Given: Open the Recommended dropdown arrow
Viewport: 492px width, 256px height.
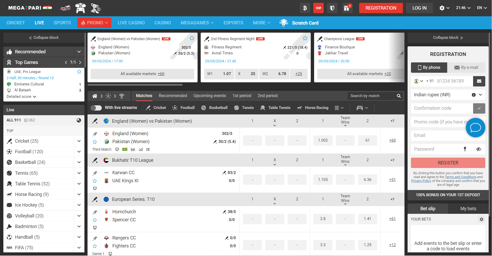Looking at the screenshot, I should [x=79, y=52].
